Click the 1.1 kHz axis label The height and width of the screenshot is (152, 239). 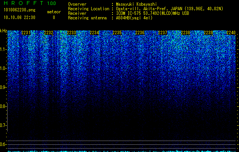pos(3,49)
